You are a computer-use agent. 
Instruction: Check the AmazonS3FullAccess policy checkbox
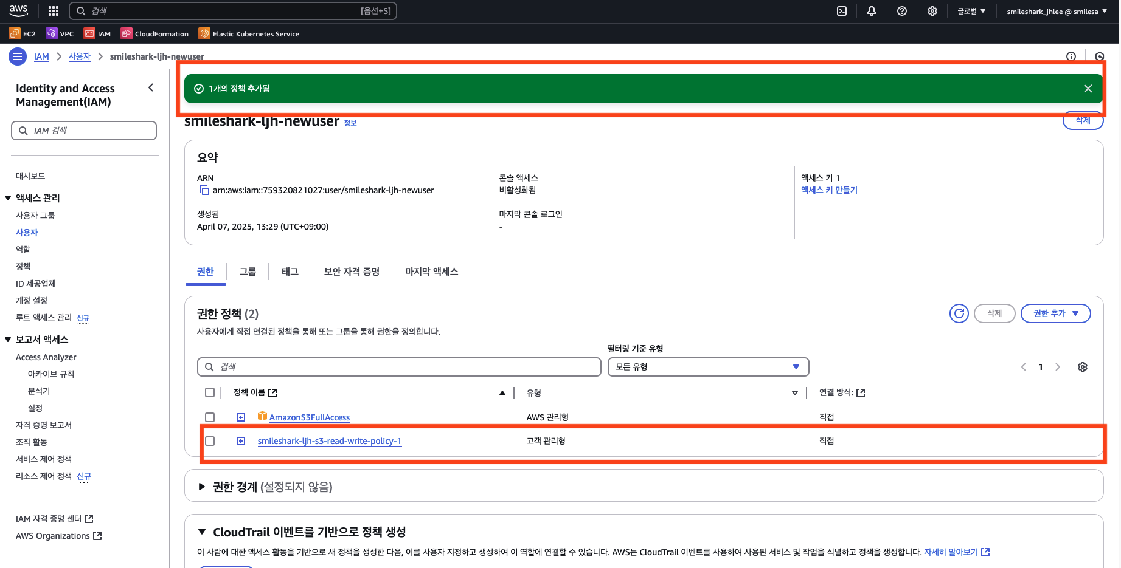[210, 417]
